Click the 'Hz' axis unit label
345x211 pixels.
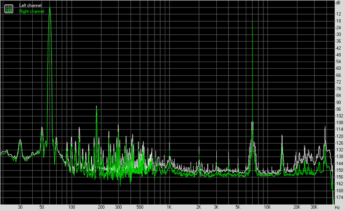pos(337,207)
